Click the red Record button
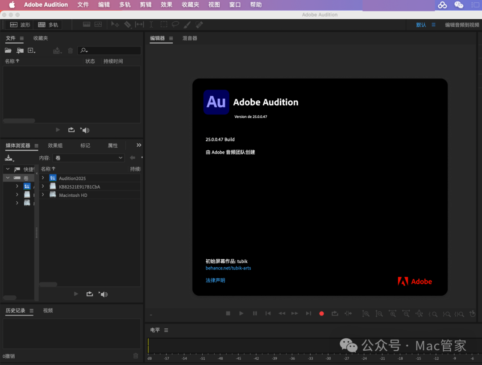Screen dimensions: 482x365 [x=321, y=313]
